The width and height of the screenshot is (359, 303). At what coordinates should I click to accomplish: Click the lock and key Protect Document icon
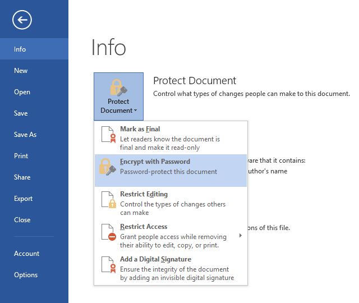[118, 88]
